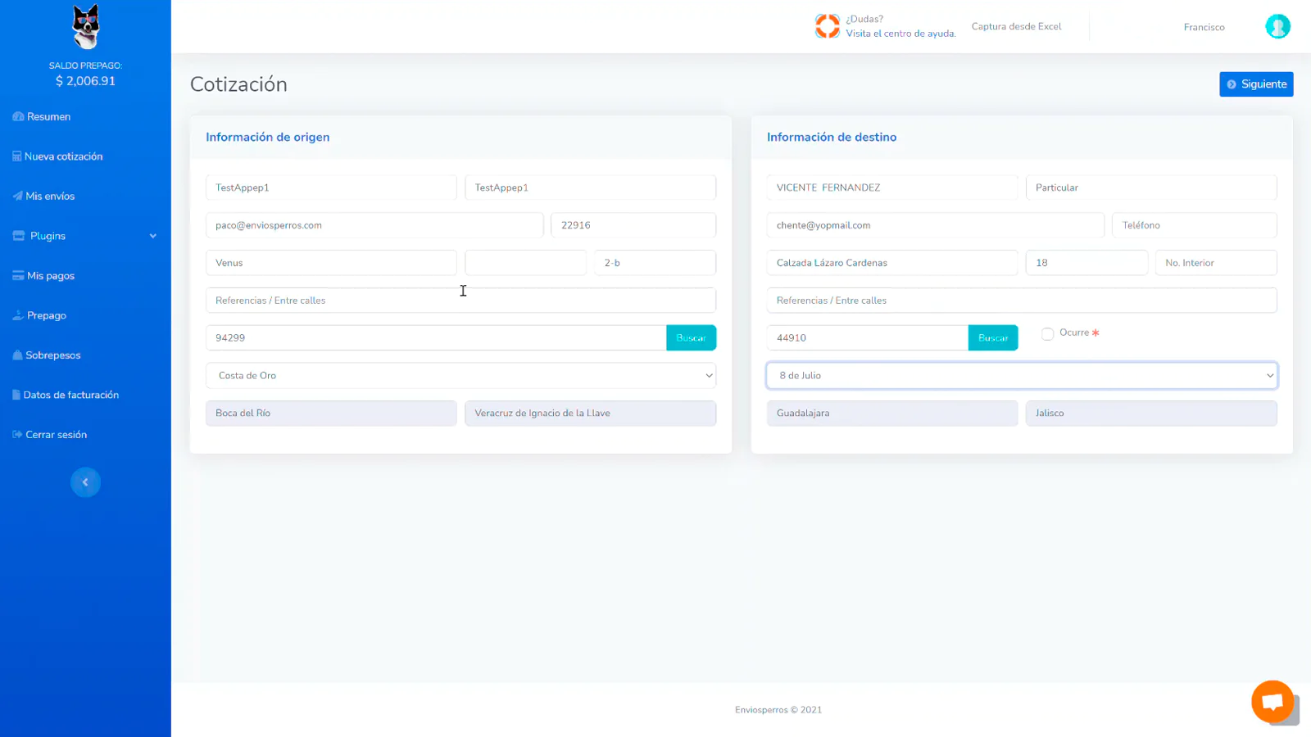This screenshot has width=1311, height=737.
Task: Expand the Plugins submenu chevron
Action: point(152,237)
